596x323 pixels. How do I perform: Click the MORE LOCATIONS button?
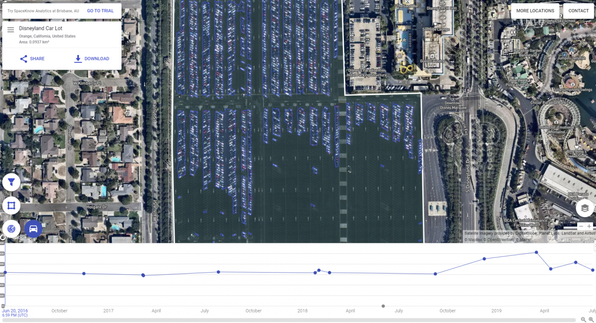coord(535,11)
